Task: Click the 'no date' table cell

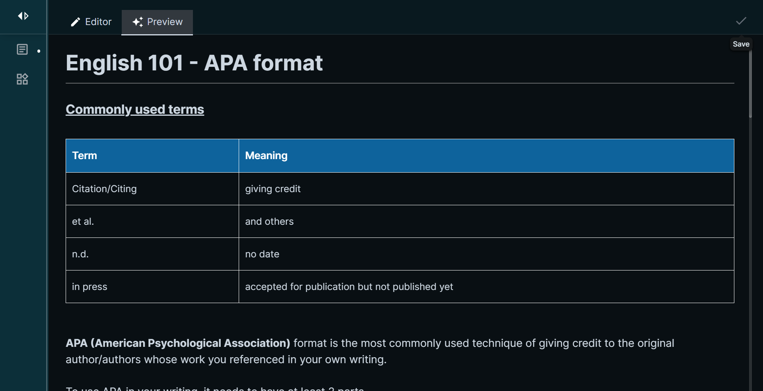Action: 486,254
